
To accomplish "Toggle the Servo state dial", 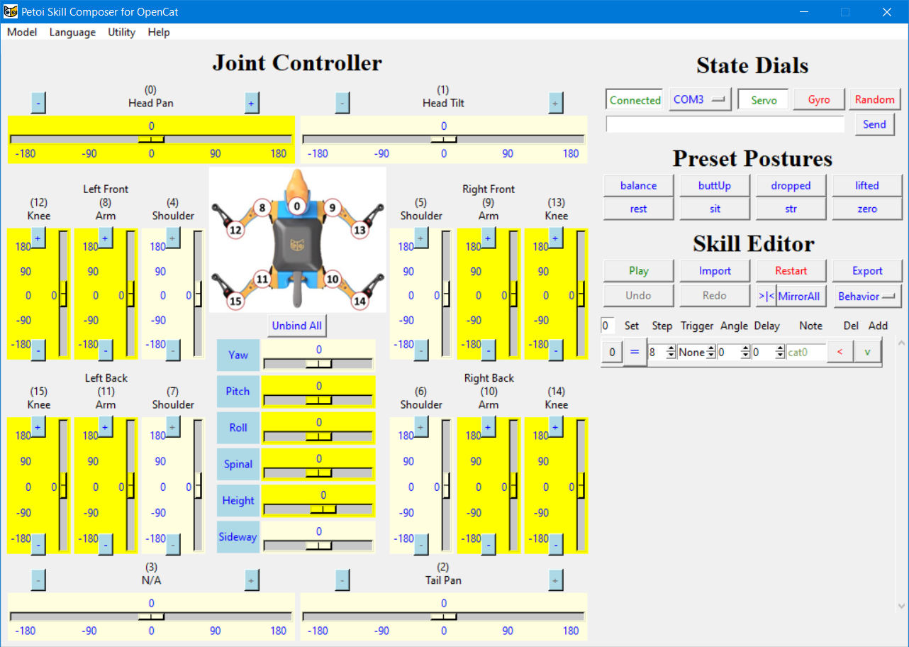I will [x=764, y=100].
